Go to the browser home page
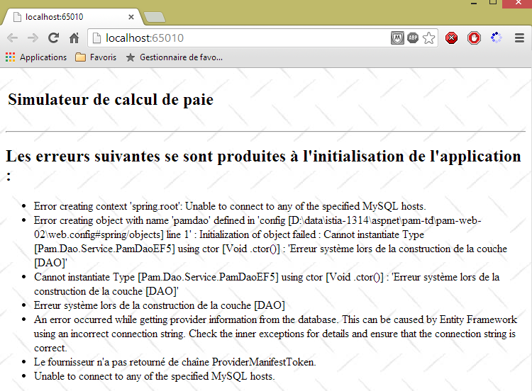Image resolution: width=532 pixels, height=391 pixels. pos(74,38)
